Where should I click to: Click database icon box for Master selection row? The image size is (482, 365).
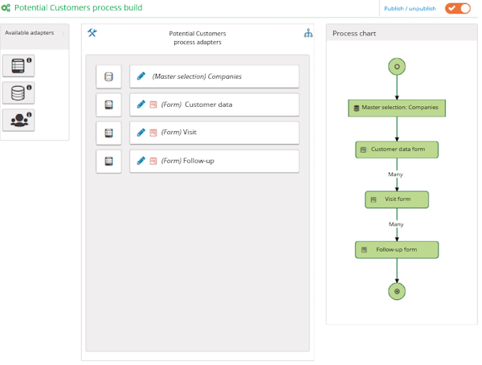(x=108, y=76)
